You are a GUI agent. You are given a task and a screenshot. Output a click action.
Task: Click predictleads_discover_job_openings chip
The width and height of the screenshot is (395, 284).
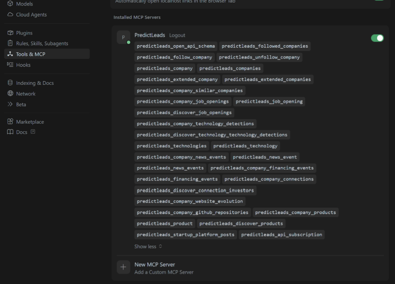click(x=184, y=113)
